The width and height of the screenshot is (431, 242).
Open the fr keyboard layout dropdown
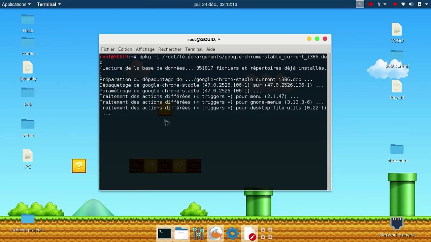click(x=381, y=4)
